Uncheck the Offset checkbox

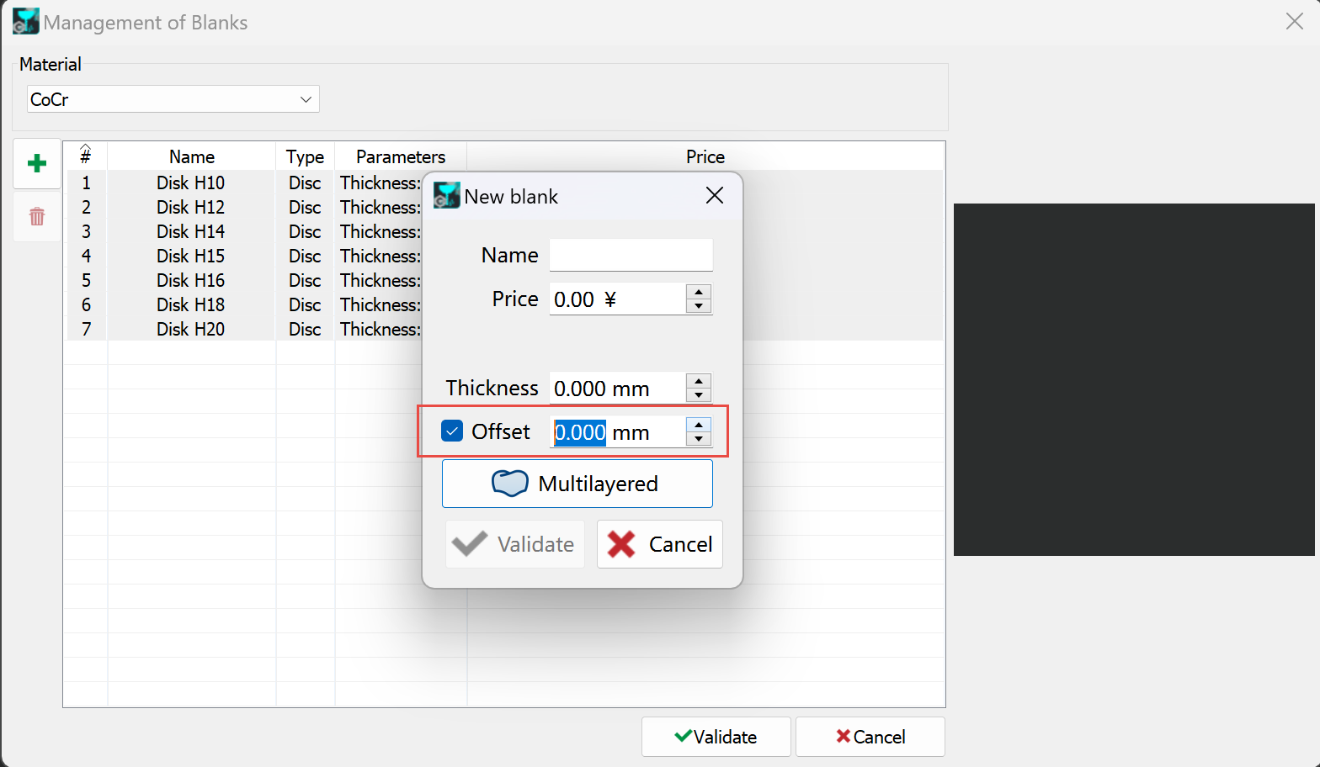(x=452, y=431)
